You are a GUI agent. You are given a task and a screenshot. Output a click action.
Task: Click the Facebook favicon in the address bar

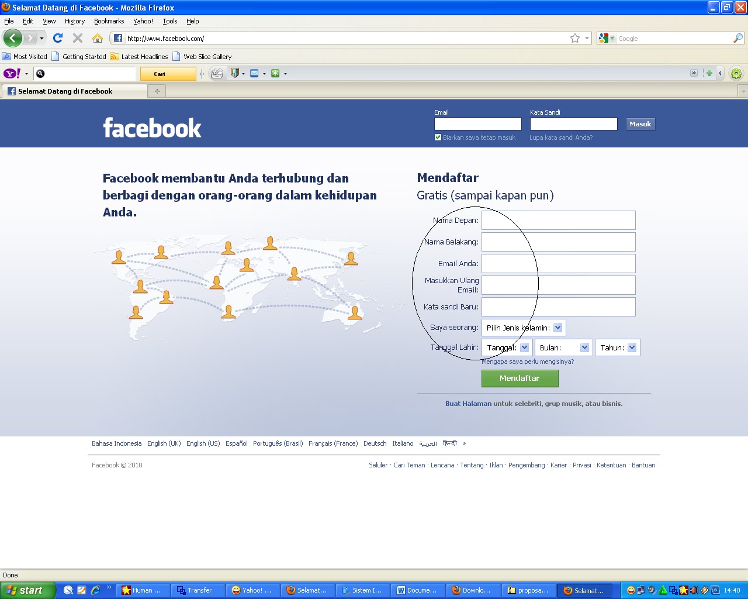tap(118, 39)
